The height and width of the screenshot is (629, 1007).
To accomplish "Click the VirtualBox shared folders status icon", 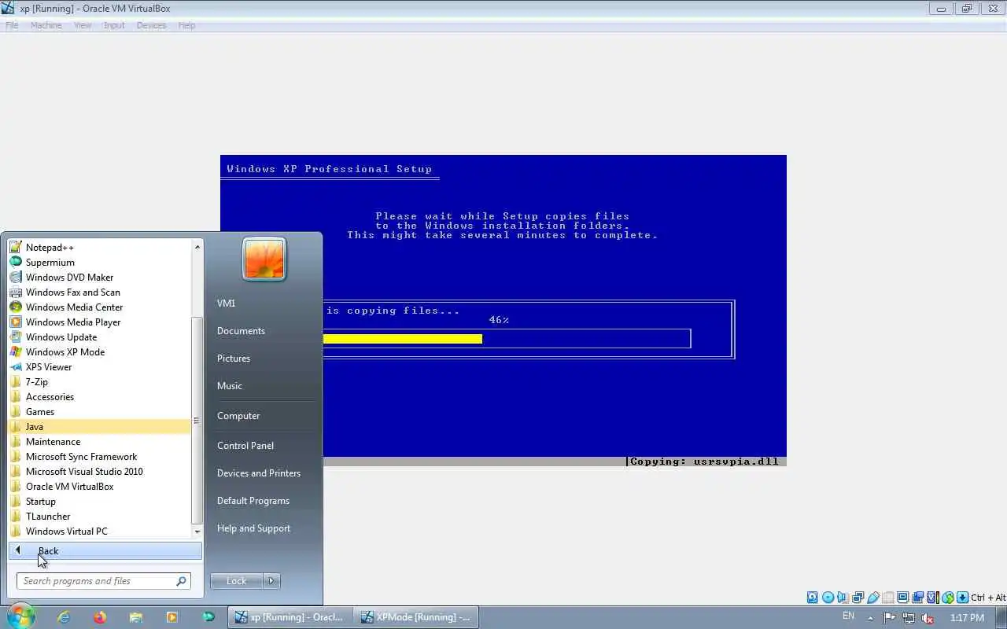I will [888, 598].
